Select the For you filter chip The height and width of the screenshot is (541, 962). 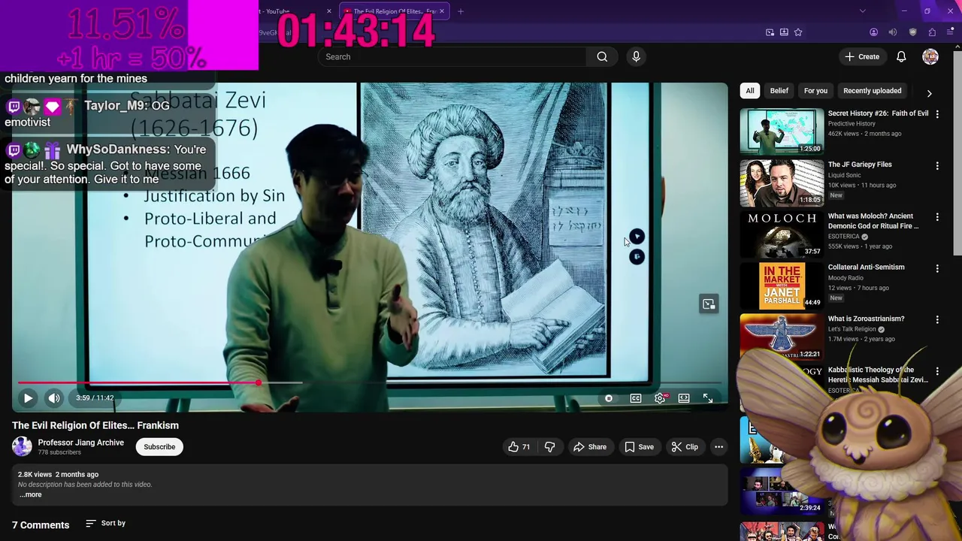pyautogui.click(x=815, y=91)
